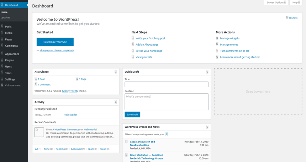Click the Learn more about getting started link
Image resolution: width=306 pixels, height=162 pixels.
[x=240, y=57]
